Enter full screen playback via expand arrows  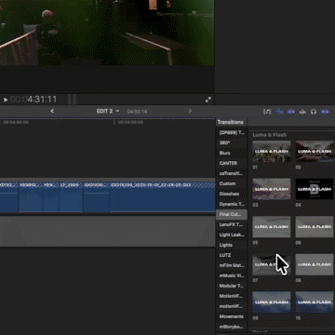[x=208, y=100]
